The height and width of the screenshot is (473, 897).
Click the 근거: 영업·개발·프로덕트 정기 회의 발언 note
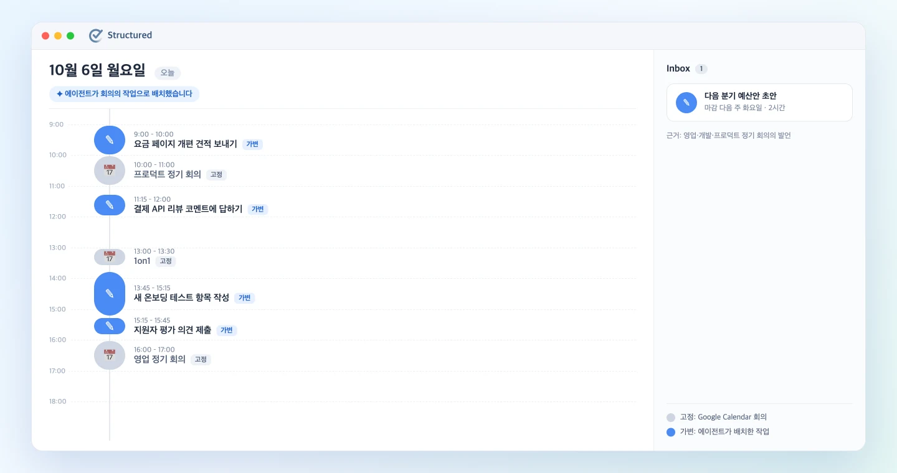tap(728, 136)
